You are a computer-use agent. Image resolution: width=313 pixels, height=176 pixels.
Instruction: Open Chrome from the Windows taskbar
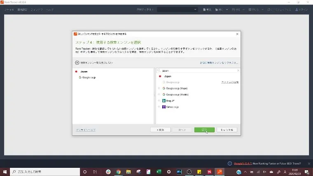click(x=118, y=172)
